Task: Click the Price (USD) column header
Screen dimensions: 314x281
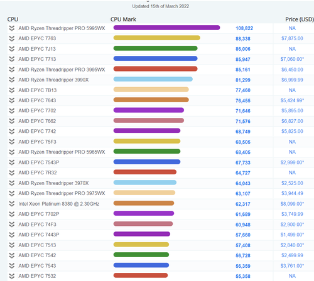Action: [x=300, y=19]
